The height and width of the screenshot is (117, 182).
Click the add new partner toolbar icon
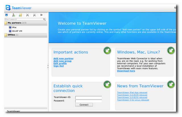13,15
